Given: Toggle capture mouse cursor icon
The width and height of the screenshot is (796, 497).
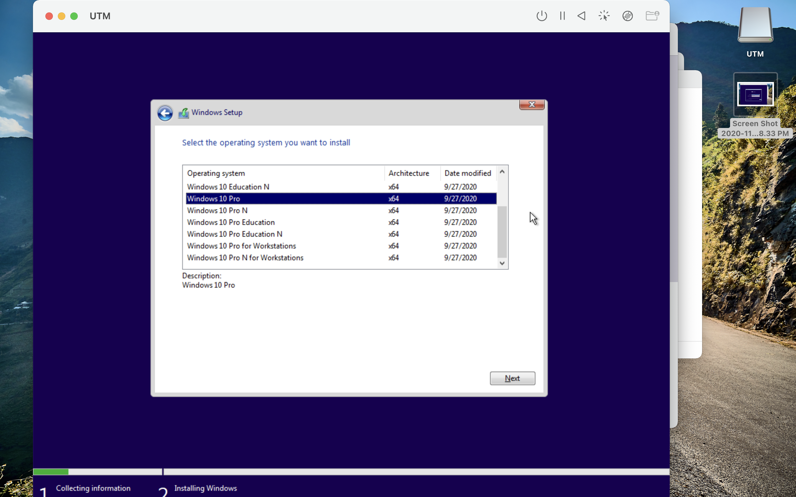Looking at the screenshot, I should pos(604,16).
